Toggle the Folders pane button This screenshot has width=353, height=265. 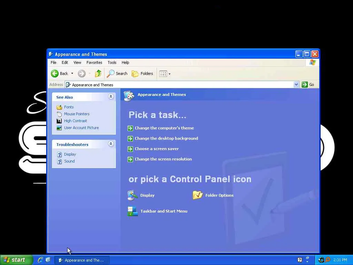point(142,73)
